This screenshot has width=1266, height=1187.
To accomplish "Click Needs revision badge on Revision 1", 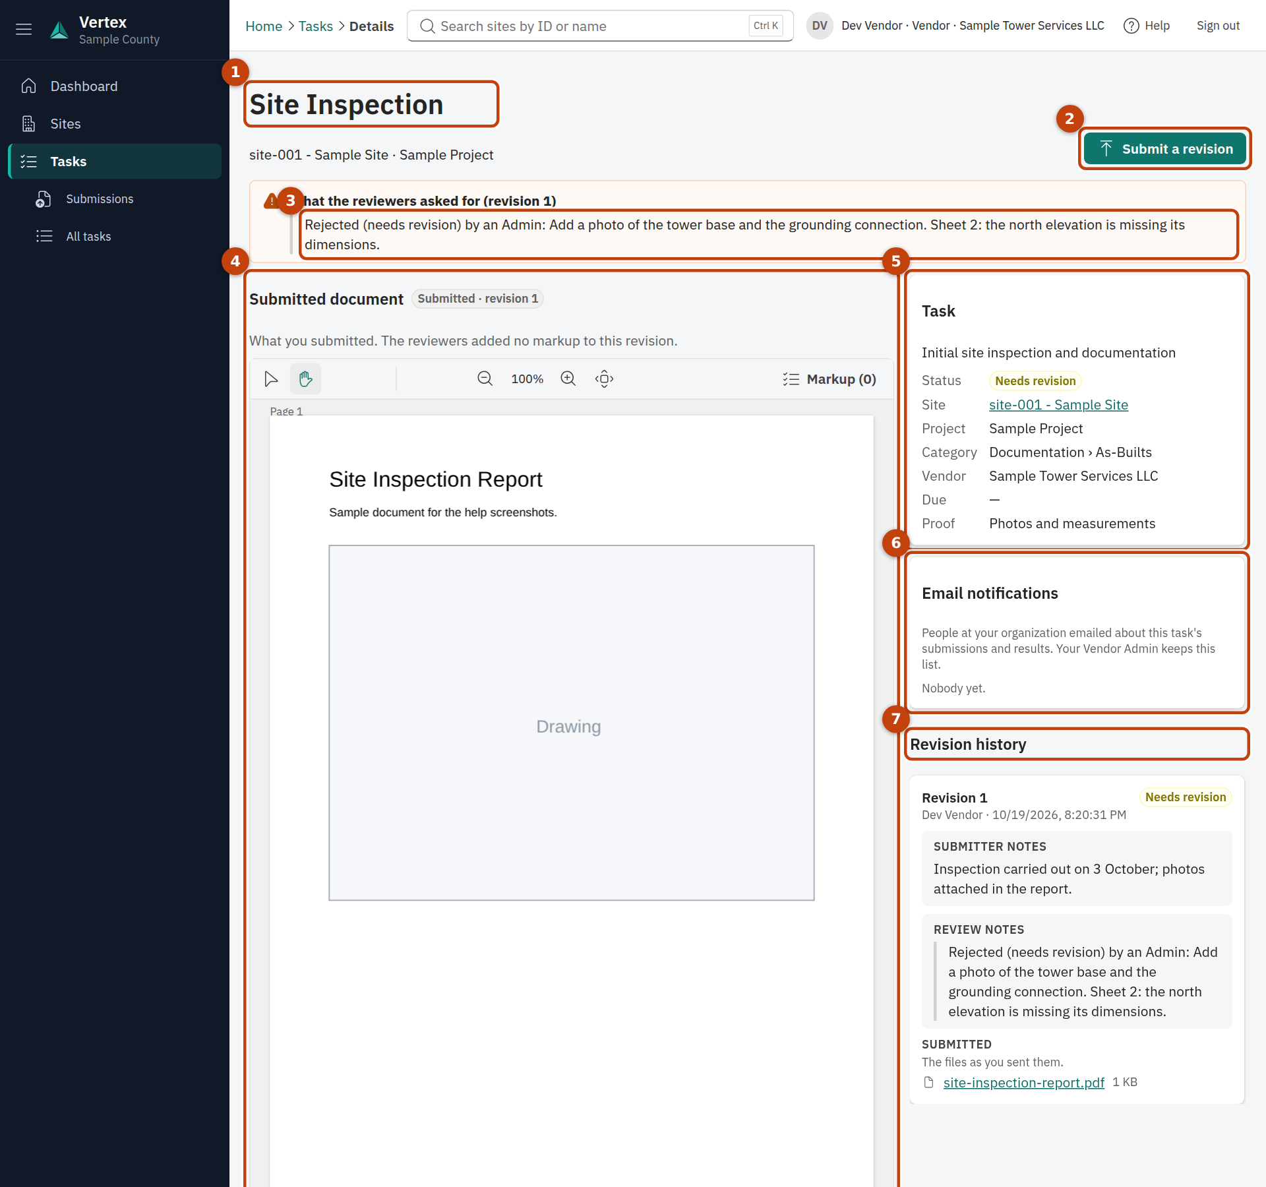I will point(1186,797).
